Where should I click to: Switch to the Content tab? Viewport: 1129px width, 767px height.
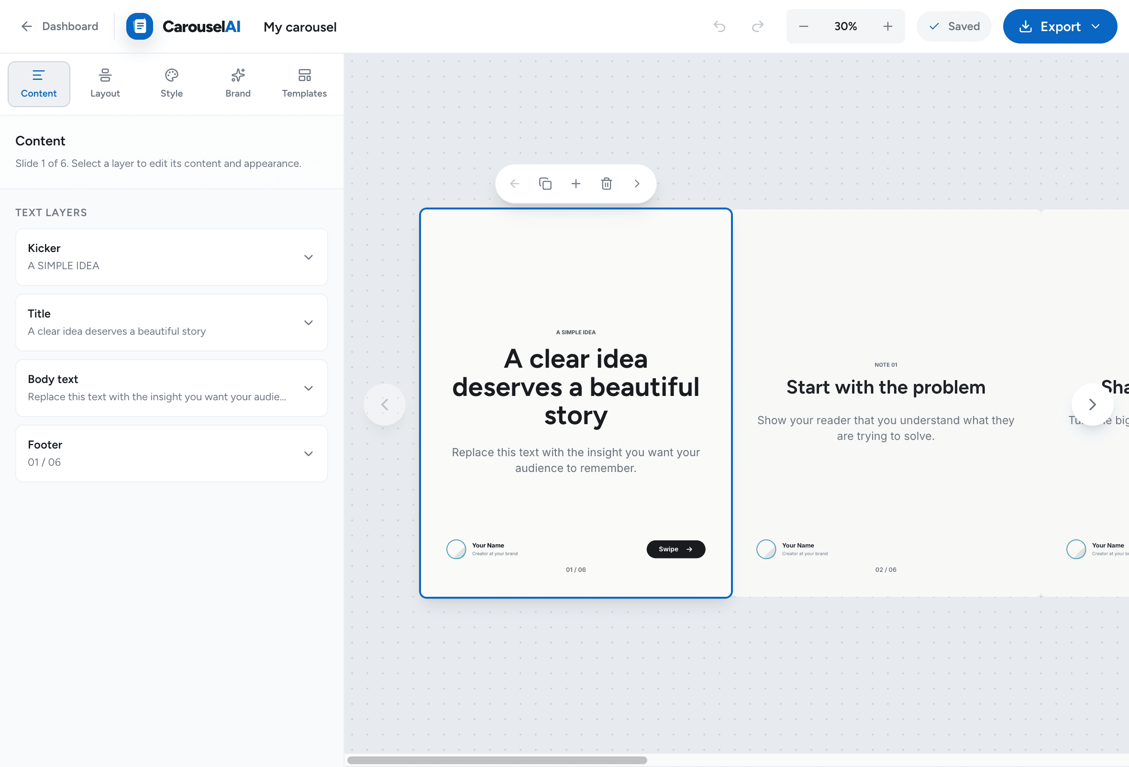tap(39, 84)
